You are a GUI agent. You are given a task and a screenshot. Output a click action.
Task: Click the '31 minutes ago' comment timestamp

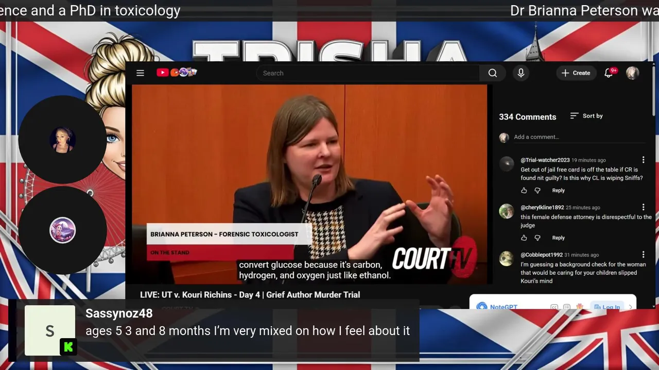(x=581, y=255)
